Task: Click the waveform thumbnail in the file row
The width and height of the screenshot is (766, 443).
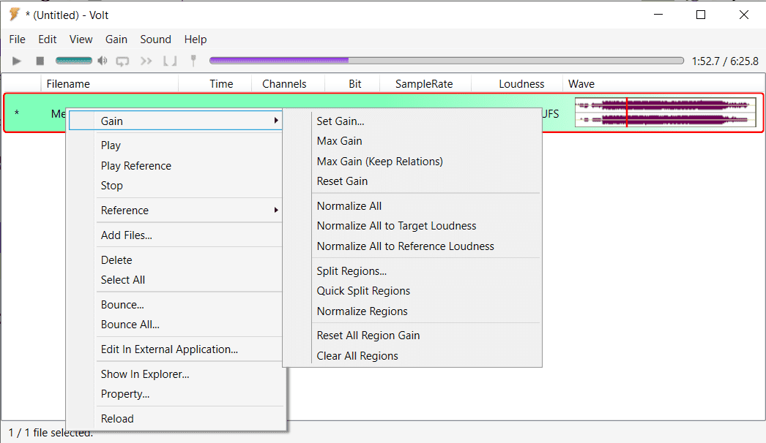Action: (665, 113)
